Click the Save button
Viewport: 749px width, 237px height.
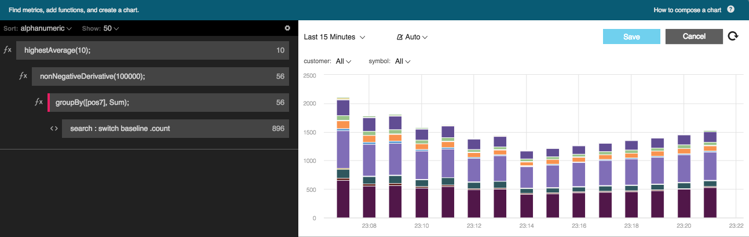632,37
